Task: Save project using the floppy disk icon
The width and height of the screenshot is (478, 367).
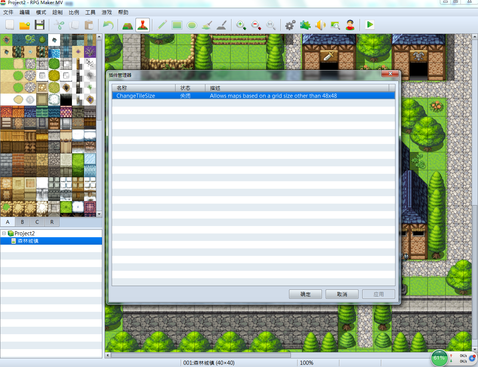Action: (40, 25)
